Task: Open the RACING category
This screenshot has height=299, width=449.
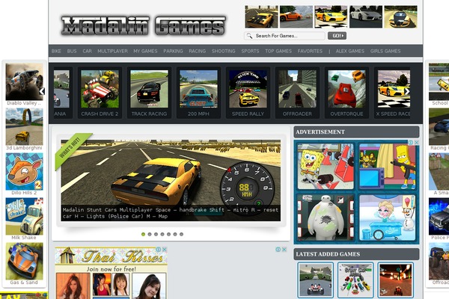Action: (197, 52)
